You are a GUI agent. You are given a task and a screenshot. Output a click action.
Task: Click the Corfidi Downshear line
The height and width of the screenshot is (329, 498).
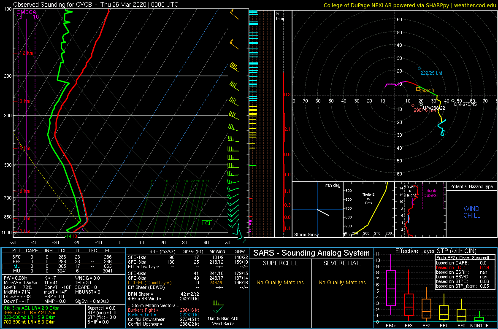(163, 319)
